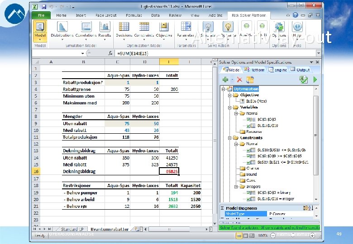Open the File tab

click(x=41, y=15)
